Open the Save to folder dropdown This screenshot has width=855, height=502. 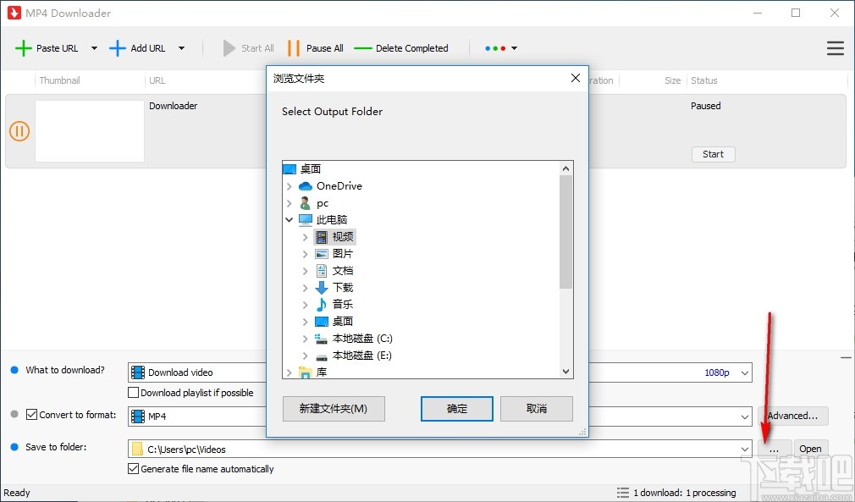tap(744, 449)
